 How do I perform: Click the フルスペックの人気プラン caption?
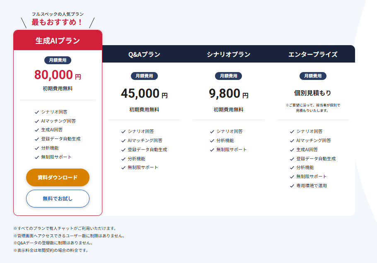[x=58, y=14]
